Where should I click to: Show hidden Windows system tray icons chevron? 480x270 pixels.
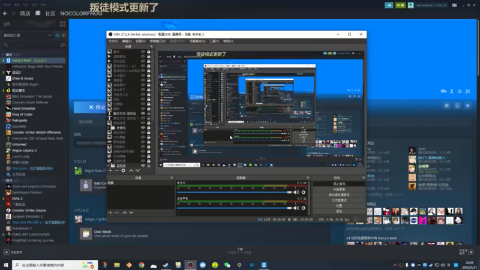click(x=395, y=265)
